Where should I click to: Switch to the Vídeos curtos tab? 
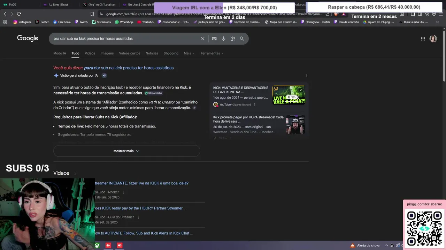click(130, 53)
